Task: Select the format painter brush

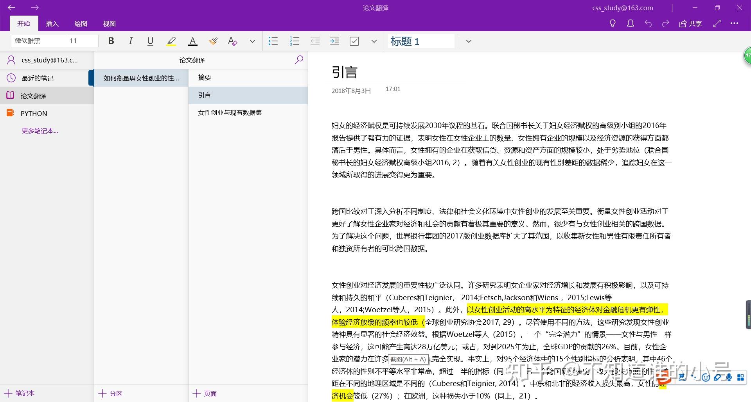Action: [213, 41]
